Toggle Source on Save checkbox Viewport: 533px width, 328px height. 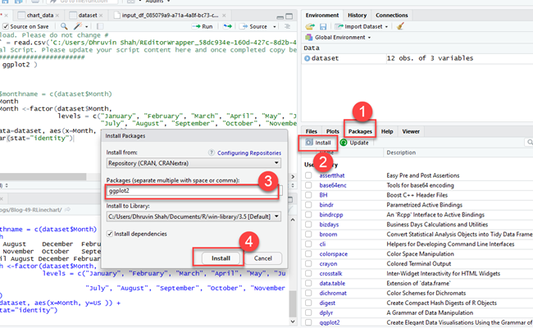(x=6, y=26)
